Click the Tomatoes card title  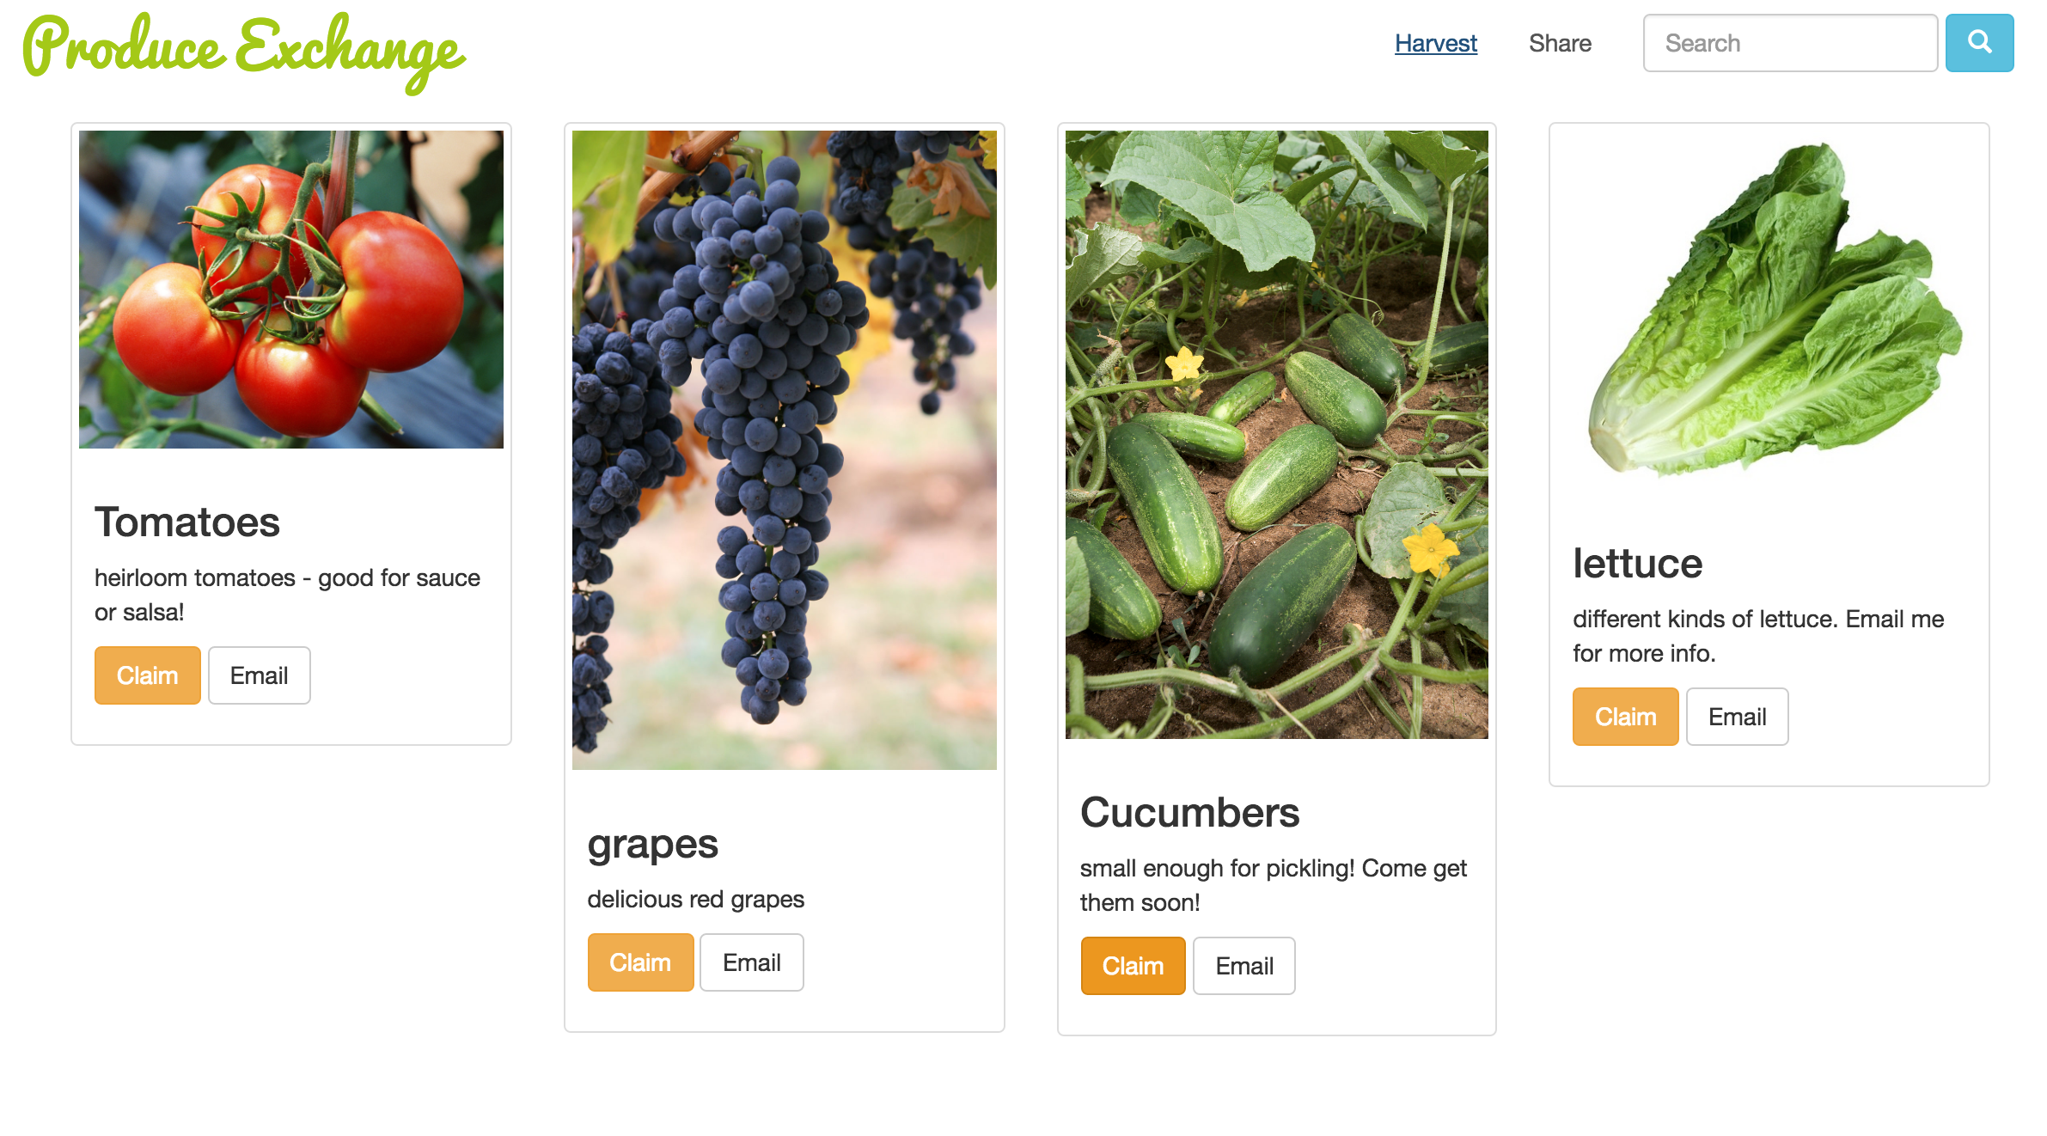tap(186, 522)
